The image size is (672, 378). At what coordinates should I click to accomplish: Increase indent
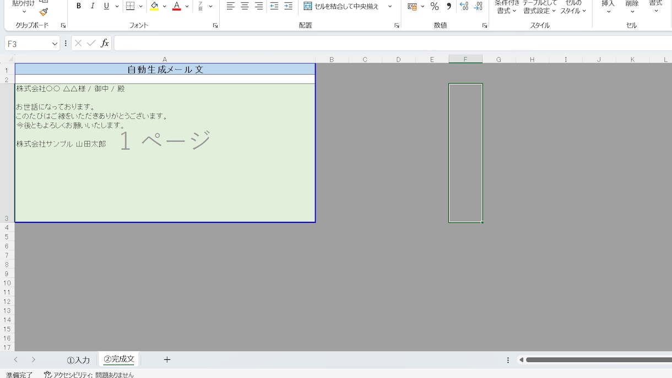point(288,6)
